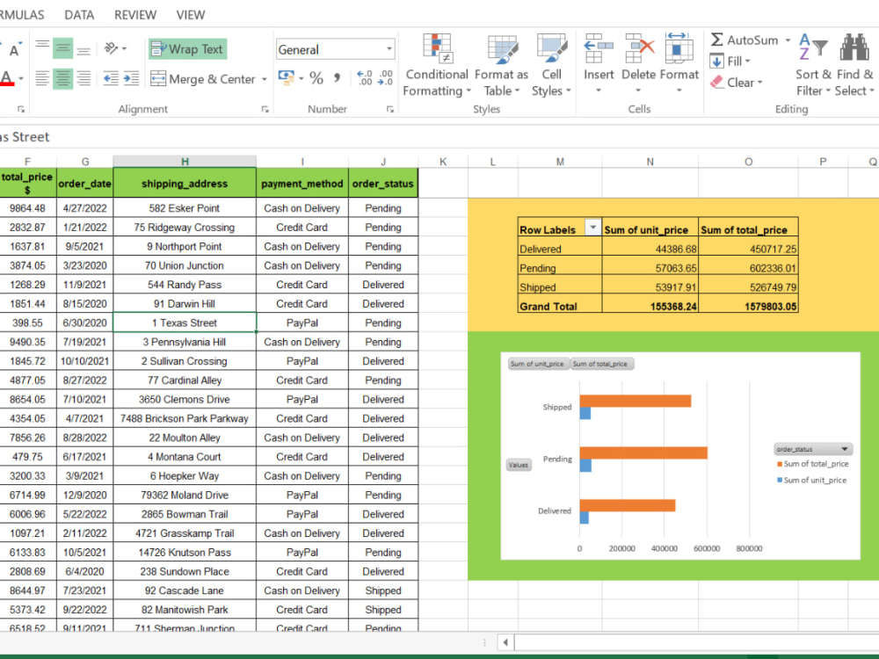
Task: Switch to the REVIEW ribbon tab
Action: 135,15
